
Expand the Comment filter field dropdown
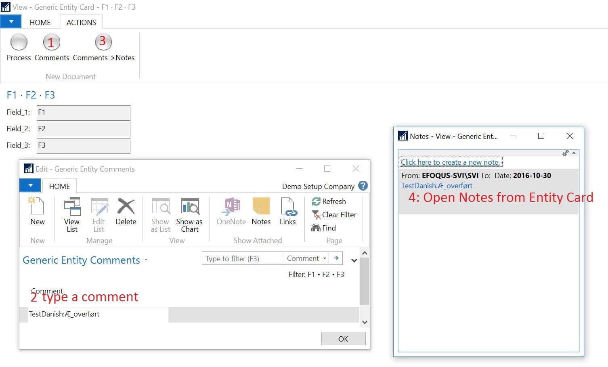tap(325, 258)
